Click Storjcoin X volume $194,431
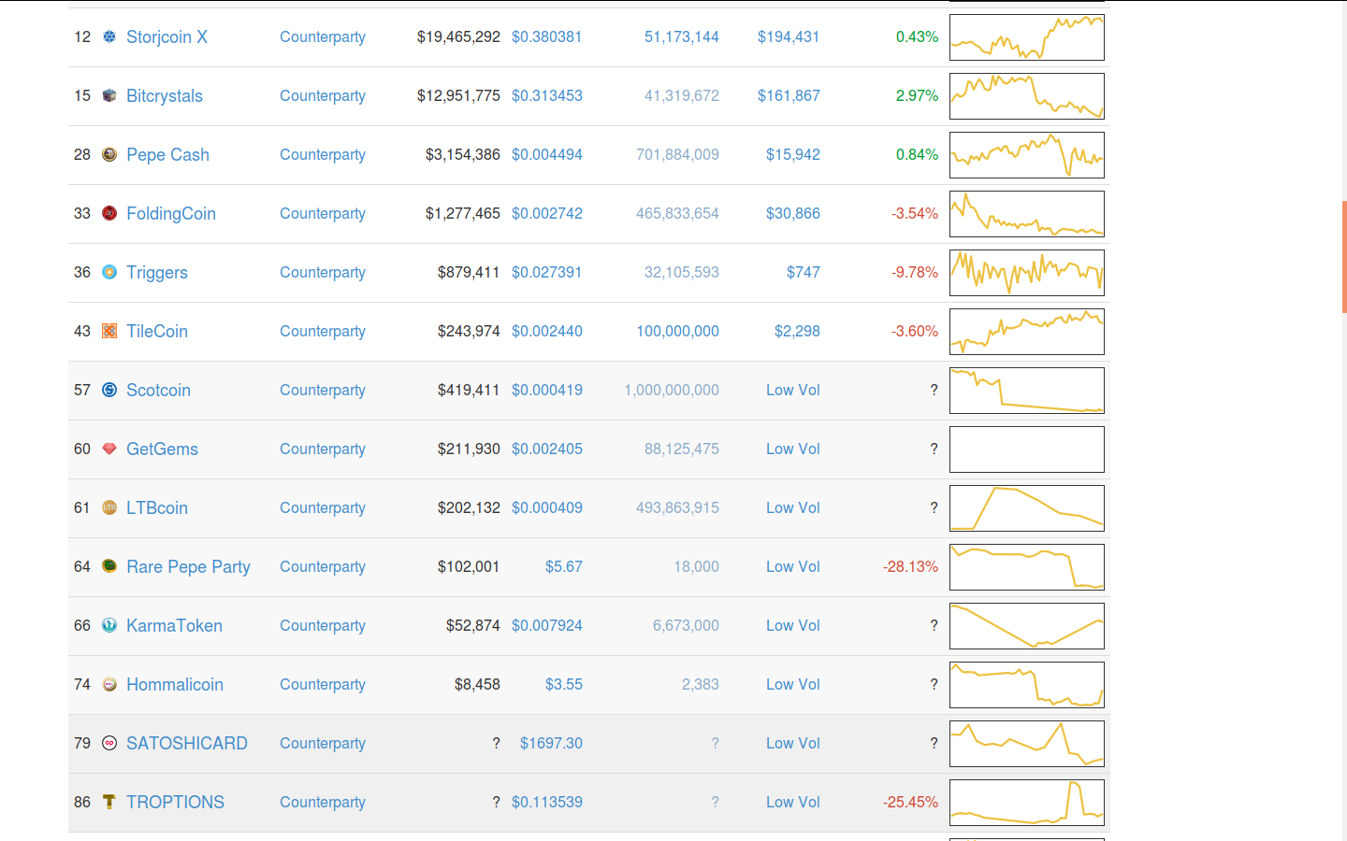 789,36
